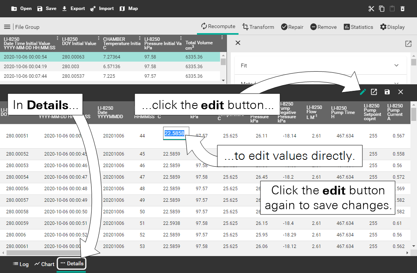Viewport: 417px width, 273px height.
Task: Switch to the Log tab
Action: pyautogui.click(x=21, y=264)
